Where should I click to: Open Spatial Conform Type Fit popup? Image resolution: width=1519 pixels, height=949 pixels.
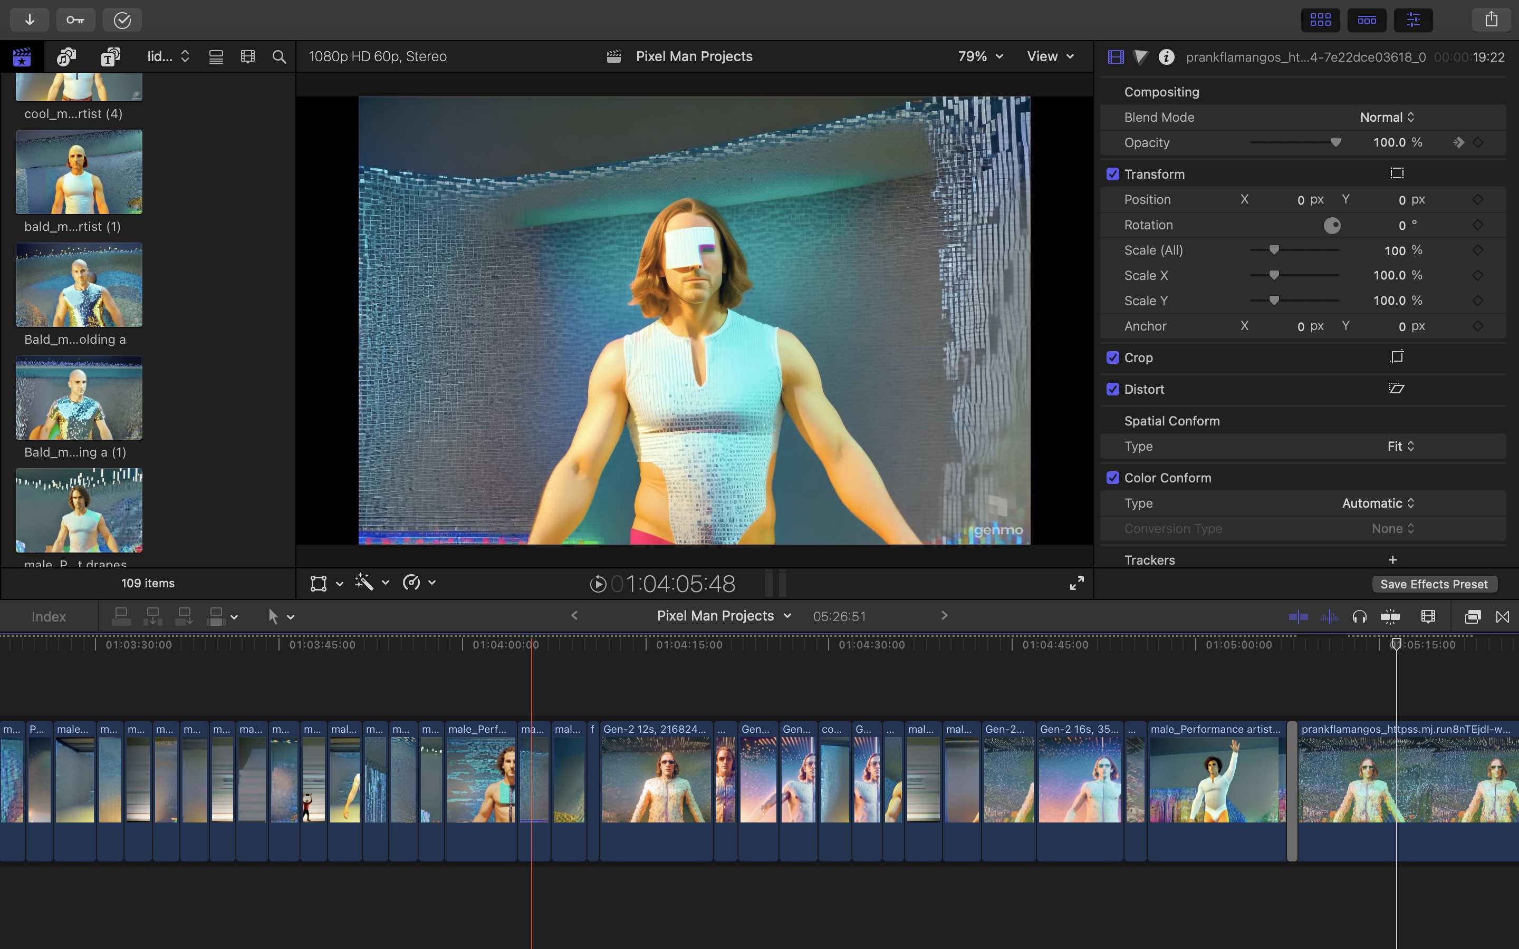(1400, 446)
